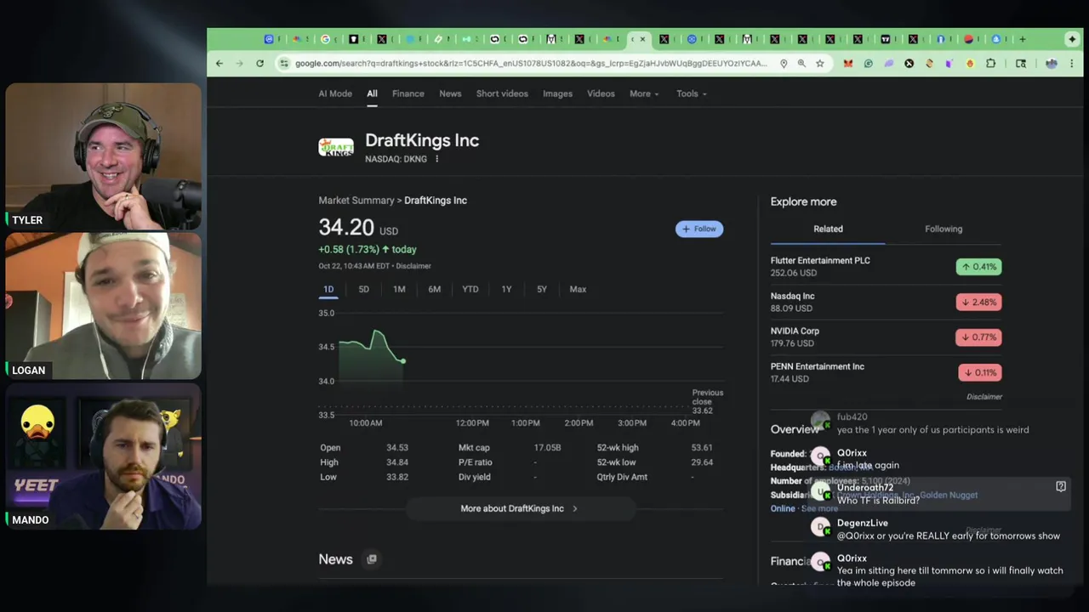Expand the Tools dropdown
Image resolution: width=1089 pixels, height=612 pixels.
tap(692, 93)
